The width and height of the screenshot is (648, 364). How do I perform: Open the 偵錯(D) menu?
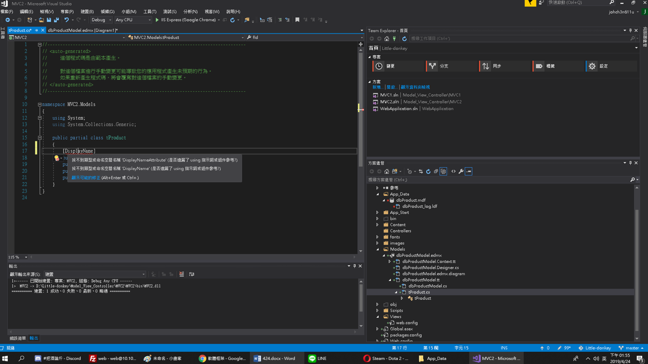coord(107,12)
